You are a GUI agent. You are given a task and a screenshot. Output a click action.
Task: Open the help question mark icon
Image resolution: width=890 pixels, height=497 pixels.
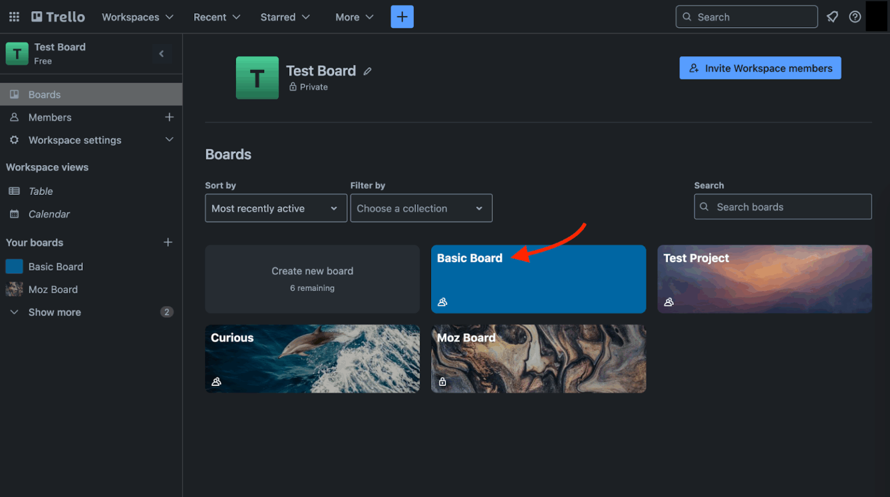[x=855, y=17]
